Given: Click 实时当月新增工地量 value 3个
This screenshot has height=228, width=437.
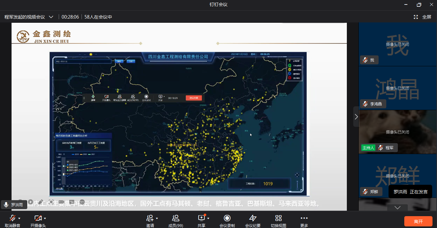Looking at the screenshot, I should pos(72,147).
